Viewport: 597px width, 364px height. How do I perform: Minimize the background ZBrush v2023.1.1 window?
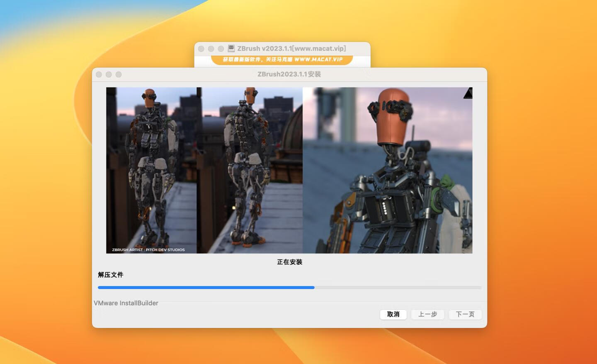click(211, 49)
